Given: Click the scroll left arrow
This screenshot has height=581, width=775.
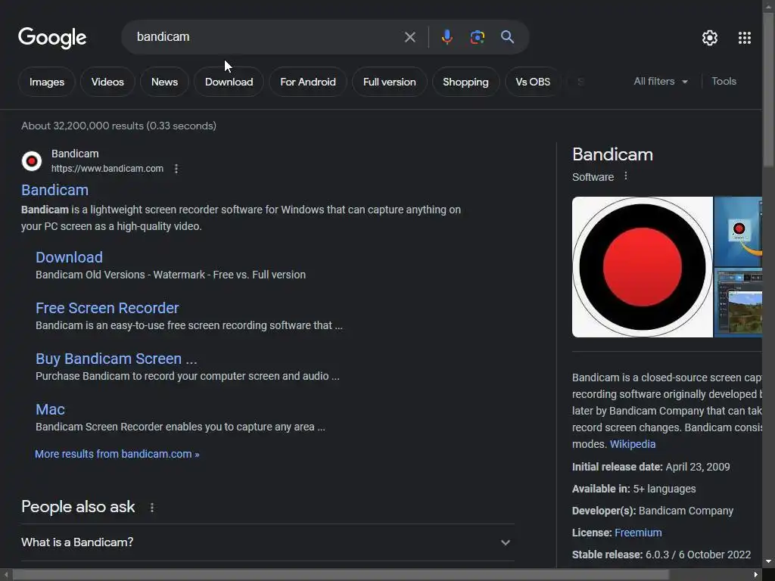Looking at the screenshot, I should point(5,575).
